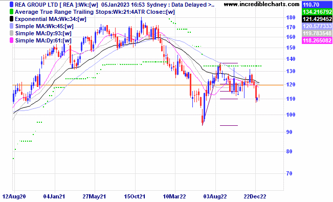
Task: Click the magenta Simple MA Dy:61 legend swatch
Action: (11, 40)
